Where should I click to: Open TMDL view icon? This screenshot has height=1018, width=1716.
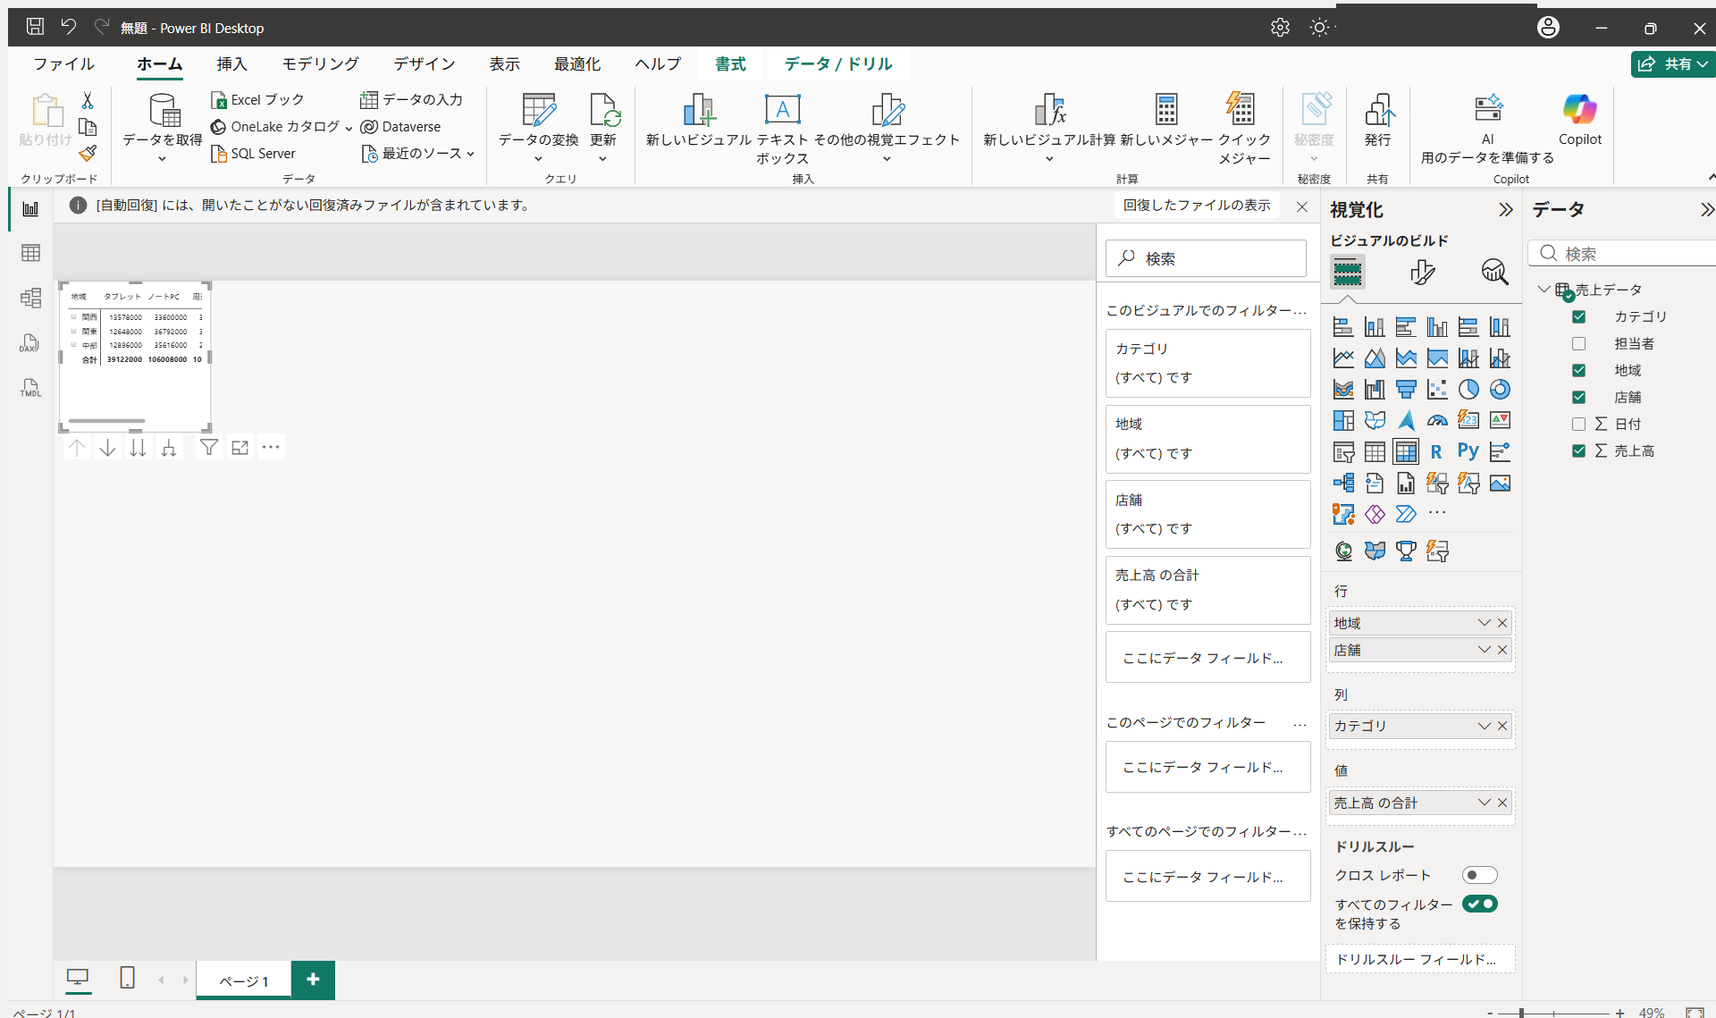[30, 388]
